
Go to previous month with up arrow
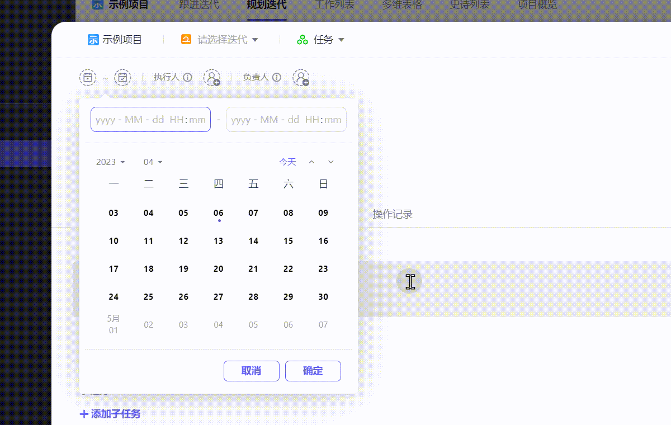coord(311,162)
